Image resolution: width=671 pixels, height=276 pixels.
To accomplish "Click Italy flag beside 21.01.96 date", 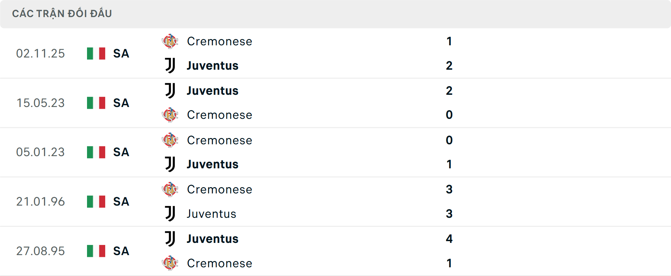I will click(x=96, y=201).
